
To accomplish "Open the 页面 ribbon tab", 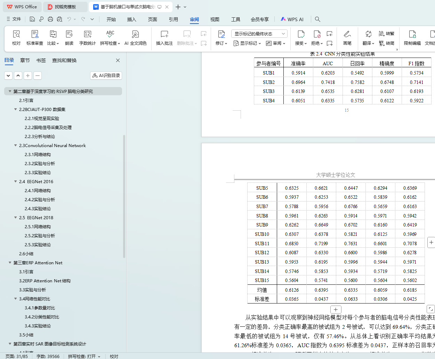I will tap(153, 19).
